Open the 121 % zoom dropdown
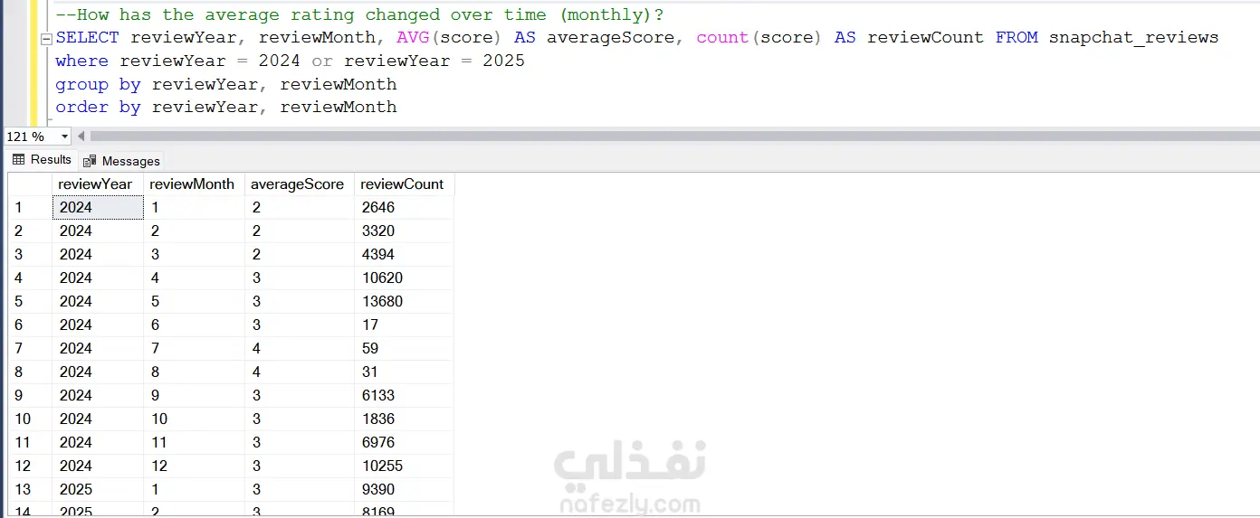The height and width of the screenshot is (518, 1260). click(x=64, y=137)
